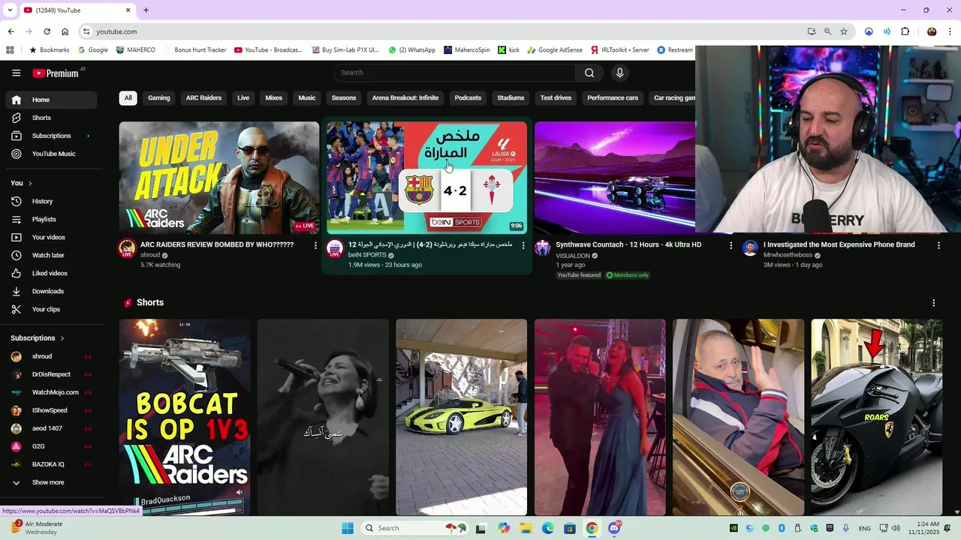Open the Mrwhosetheboss channel link

pos(788,255)
